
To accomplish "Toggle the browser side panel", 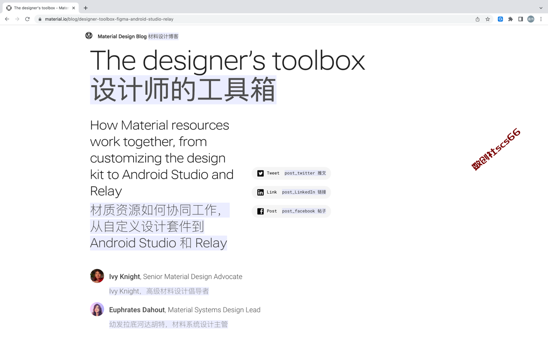I will (x=521, y=19).
